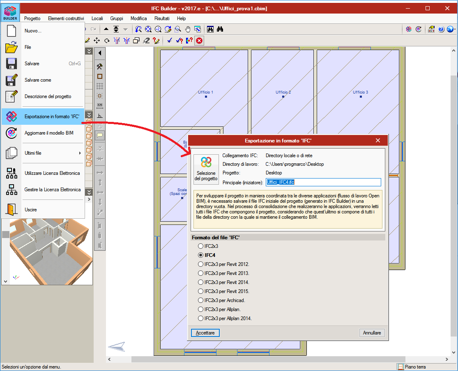
Task: Click the Selezione del progetto icon button
Action: pos(206,168)
